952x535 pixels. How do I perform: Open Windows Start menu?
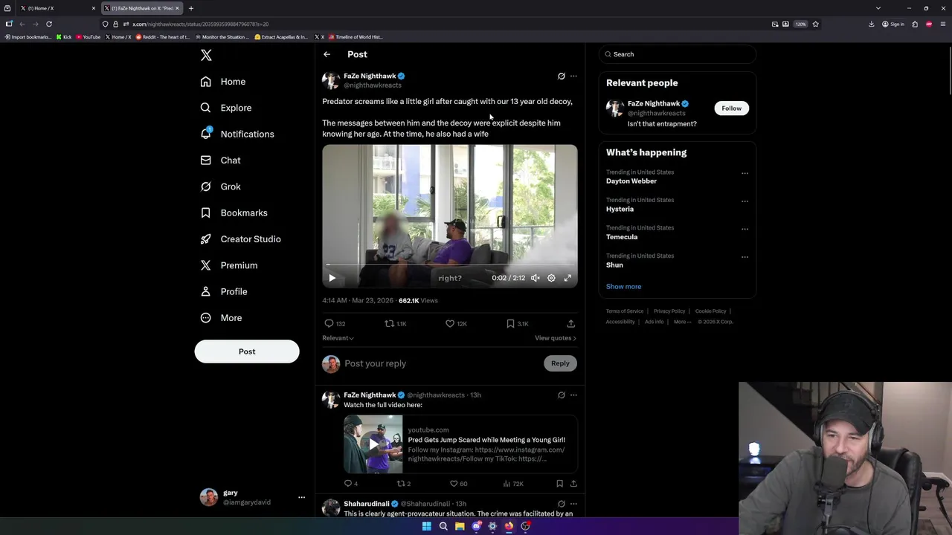[x=426, y=526]
